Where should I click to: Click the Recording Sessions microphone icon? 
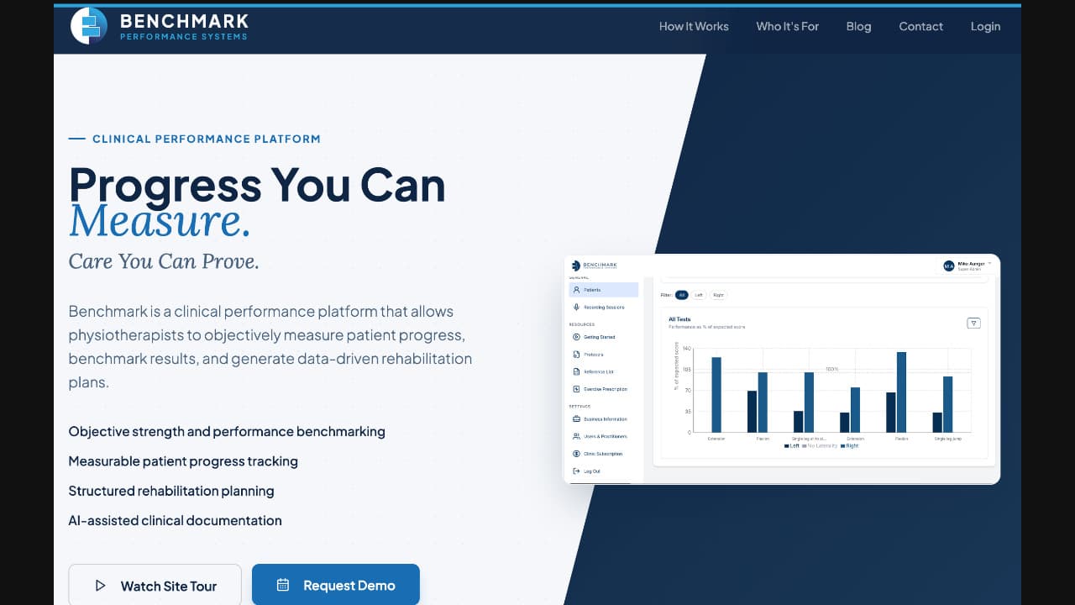tap(576, 308)
